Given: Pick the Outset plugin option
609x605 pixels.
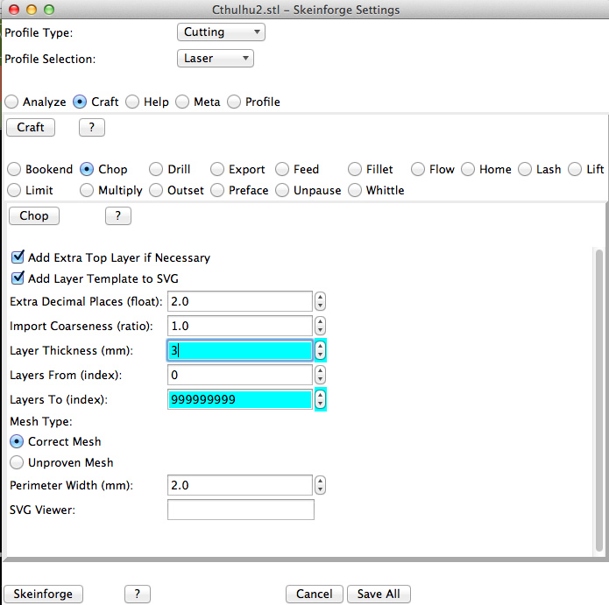Looking at the screenshot, I should click(x=156, y=191).
